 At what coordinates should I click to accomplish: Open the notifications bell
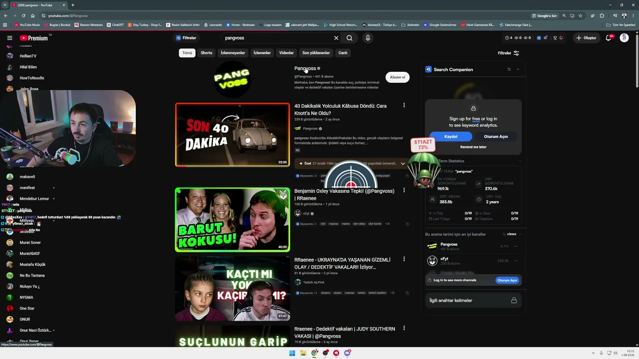609,38
